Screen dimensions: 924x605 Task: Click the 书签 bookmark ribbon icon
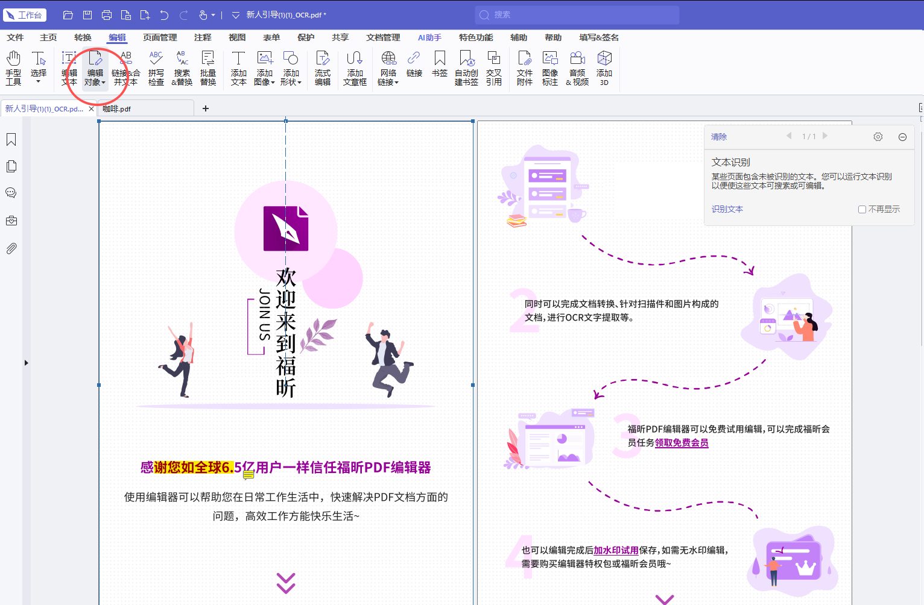[x=440, y=64]
